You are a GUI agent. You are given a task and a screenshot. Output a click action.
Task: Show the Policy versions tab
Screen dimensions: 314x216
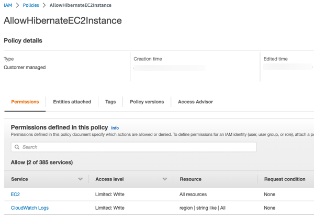click(x=147, y=102)
